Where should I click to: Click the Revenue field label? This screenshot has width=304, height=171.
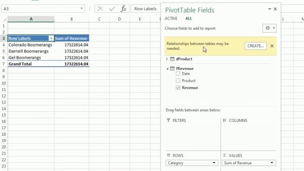(190, 87)
